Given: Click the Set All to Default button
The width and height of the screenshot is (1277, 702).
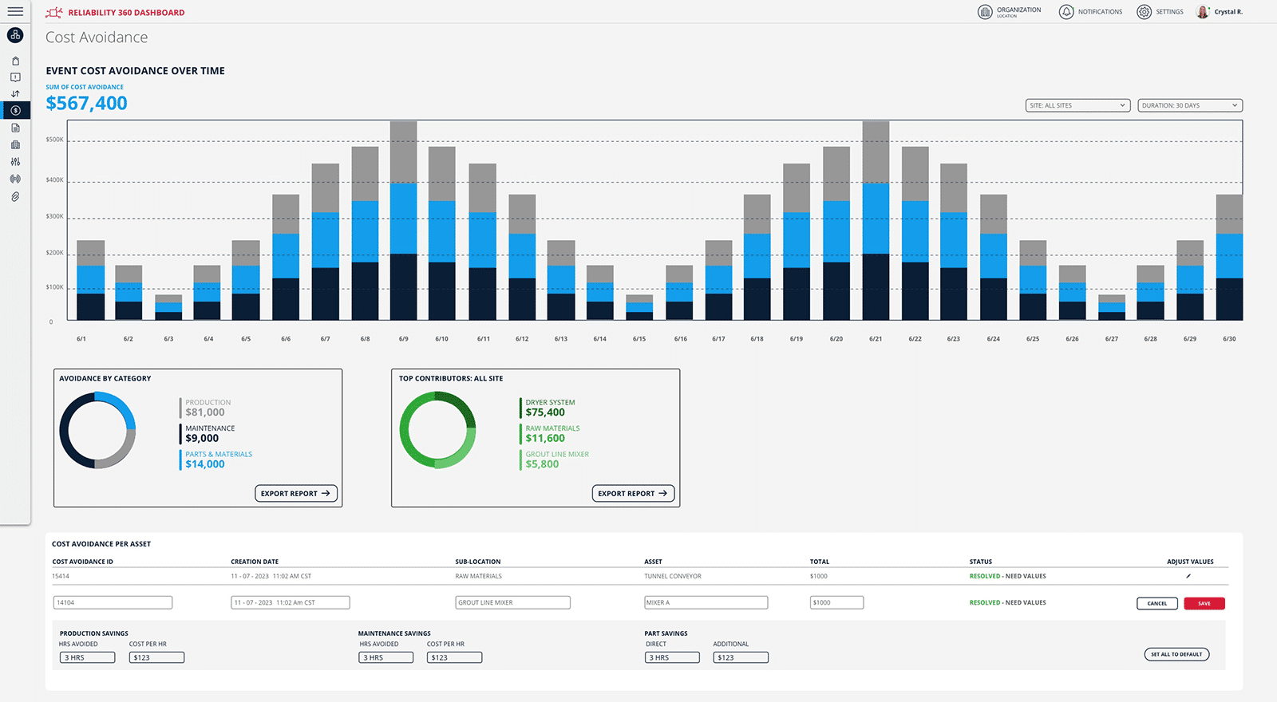Looking at the screenshot, I should (1176, 654).
